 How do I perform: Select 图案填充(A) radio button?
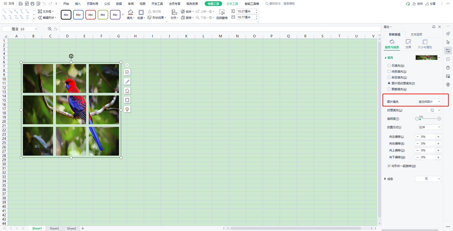point(389,89)
